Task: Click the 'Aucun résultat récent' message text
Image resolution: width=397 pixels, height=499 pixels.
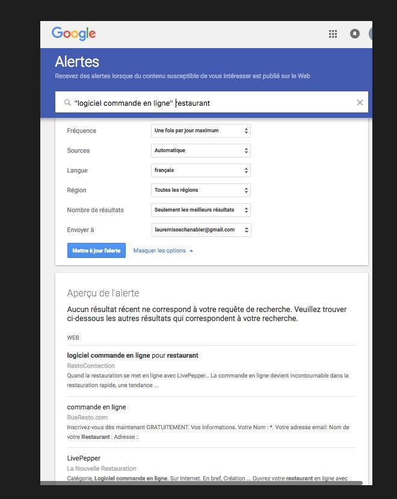Action: click(x=207, y=314)
